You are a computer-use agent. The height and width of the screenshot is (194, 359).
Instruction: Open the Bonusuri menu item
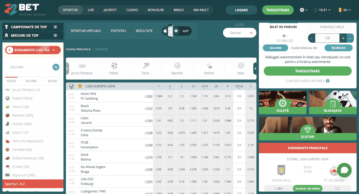[x=156, y=10]
